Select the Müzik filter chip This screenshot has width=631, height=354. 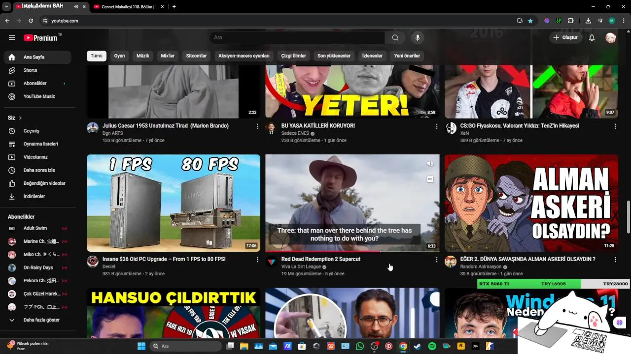tap(143, 56)
